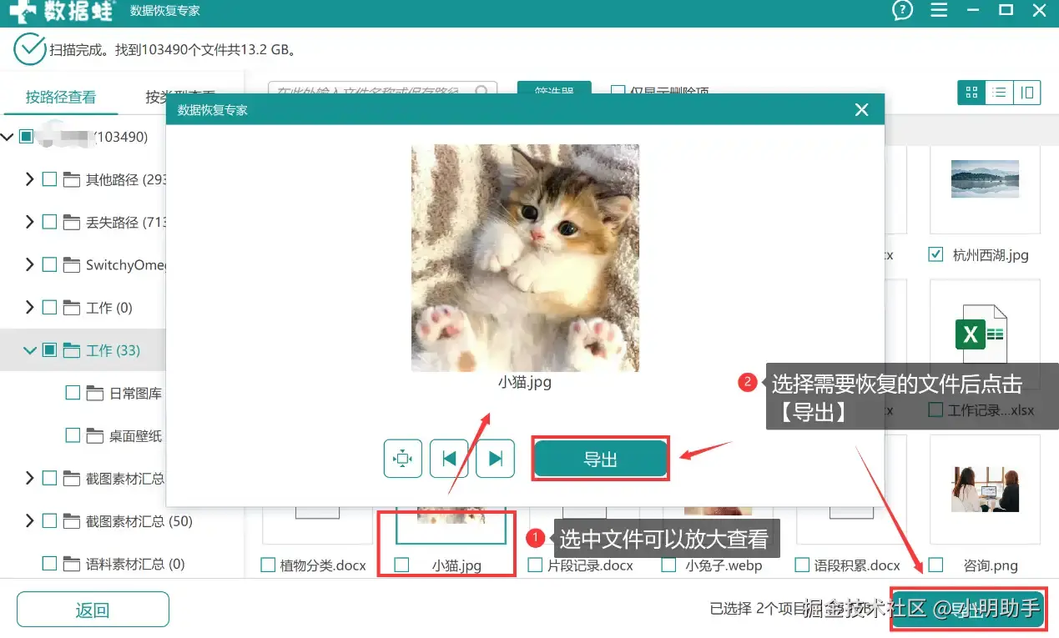Collapse the root drive tree node
This screenshot has width=1059, height=638.
[8, 137]
